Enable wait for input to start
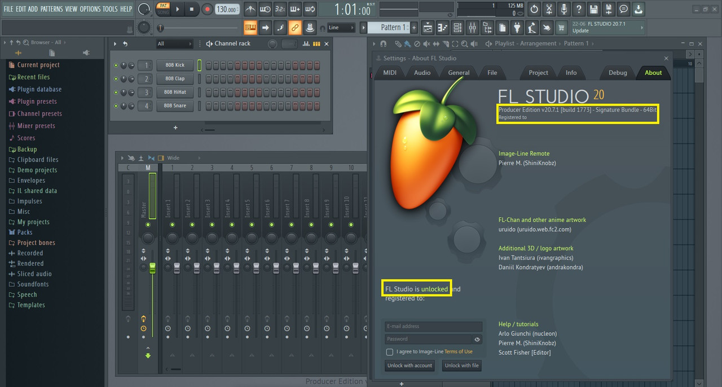The image size is (722, 387). [x=265, y=9]
